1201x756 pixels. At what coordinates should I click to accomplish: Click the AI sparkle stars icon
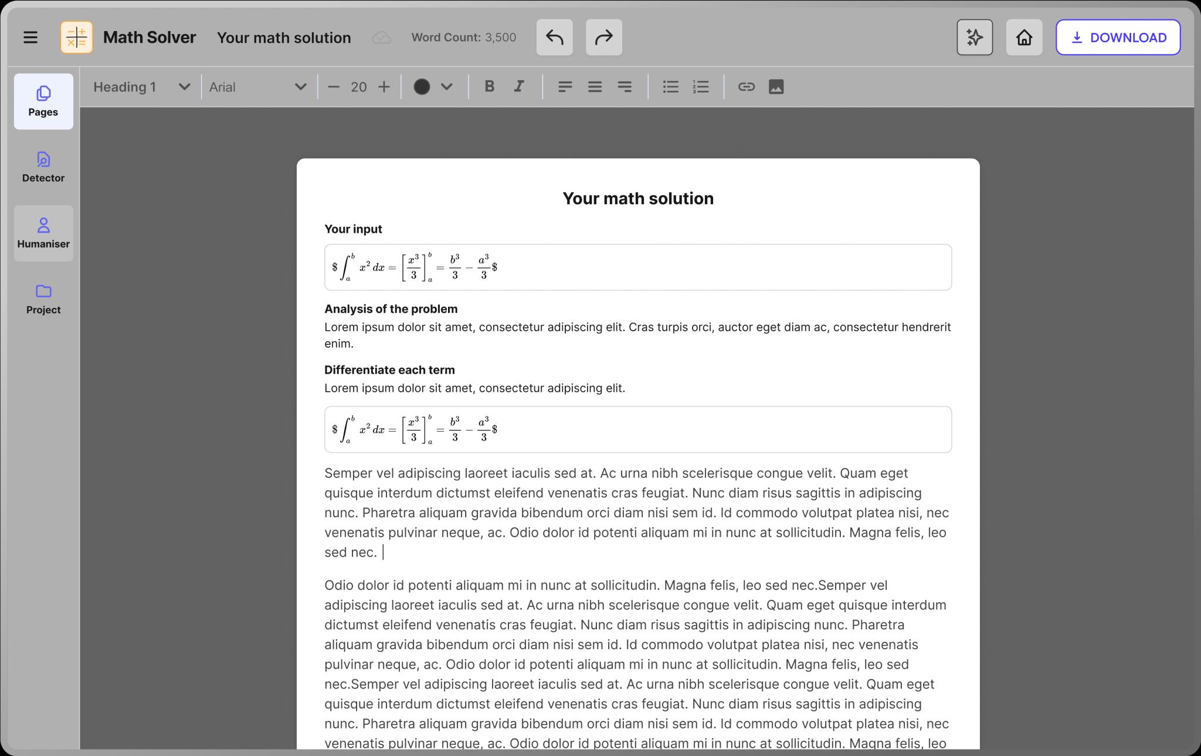pyautogui.click(x=974, y=38)
